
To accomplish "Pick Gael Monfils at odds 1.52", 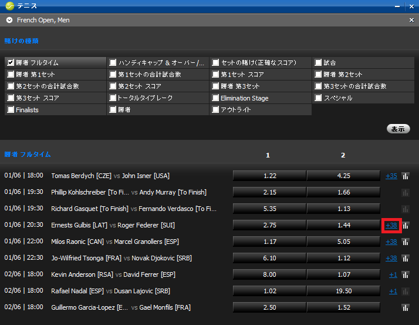I will pyautogui.click(x=343, y=307).
